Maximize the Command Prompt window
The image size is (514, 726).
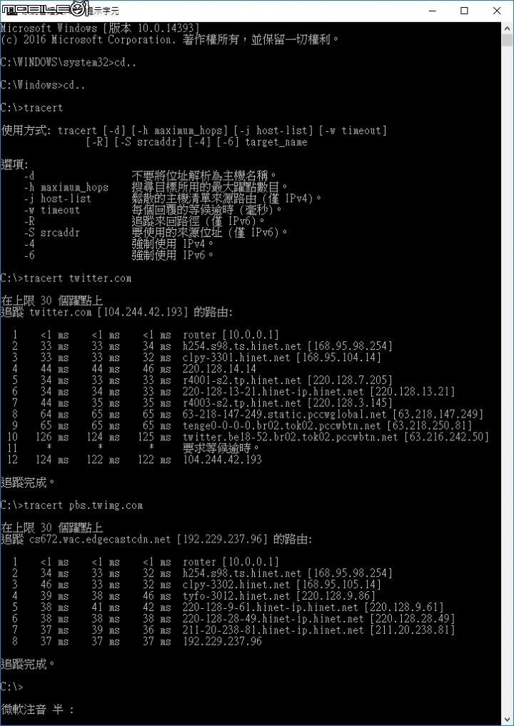click(464, 11)
